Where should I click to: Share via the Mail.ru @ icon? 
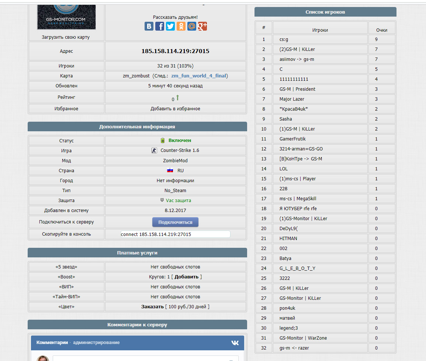[191, 26]
